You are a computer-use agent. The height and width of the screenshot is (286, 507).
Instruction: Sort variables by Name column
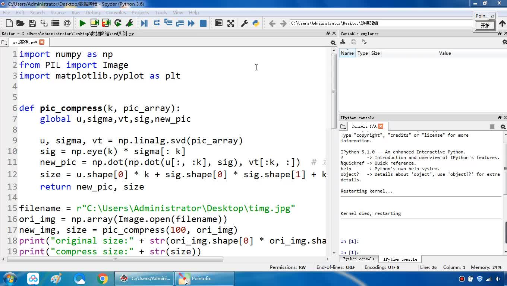tap(347, 53)
